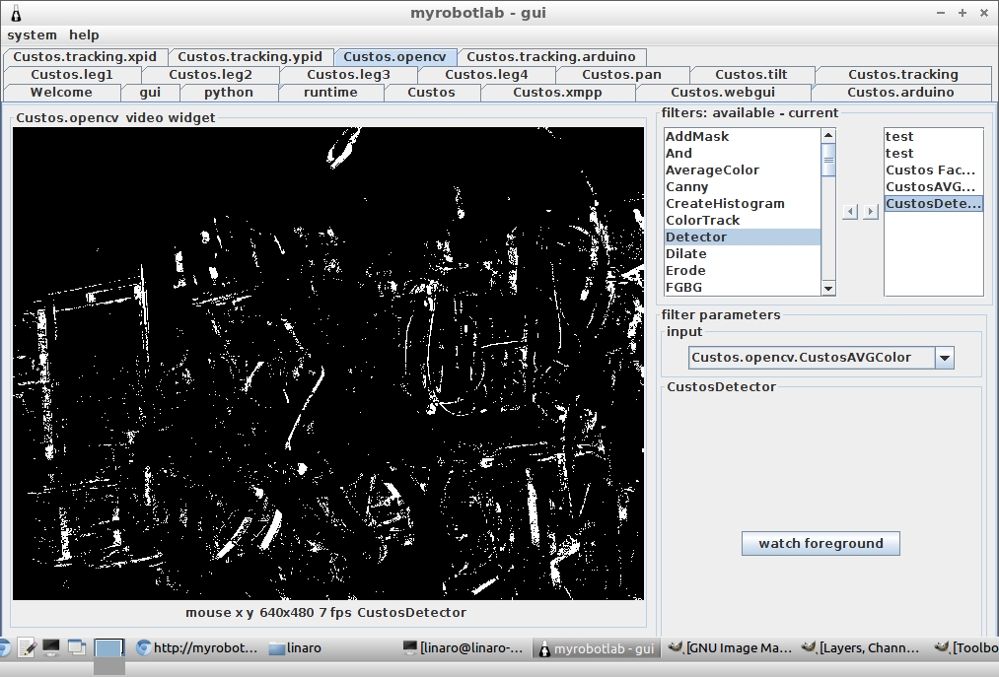The width and height of the screenshot is (999, 677).
Task: Click left arrow to remove filter
Action: (850, 212)
